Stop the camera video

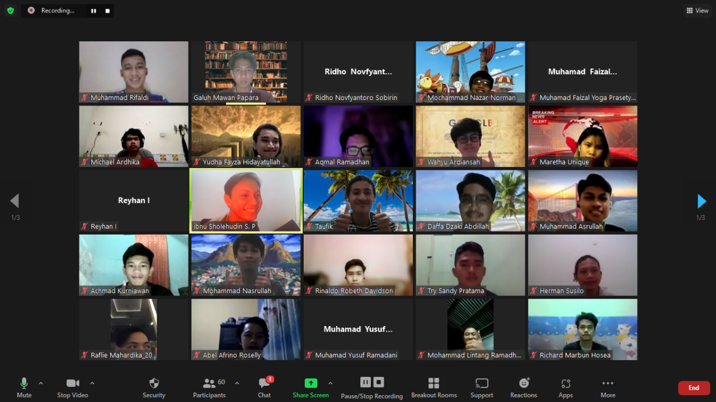click(73, 384)
